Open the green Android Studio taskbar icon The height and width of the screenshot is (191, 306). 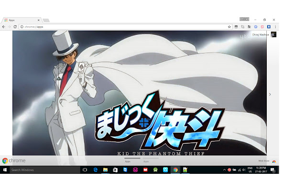pyautogui.click(x=155, y=170)
